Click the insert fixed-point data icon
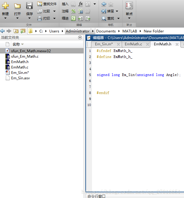The height and width of the screenshot is (198, 184). [x=88, y=4]
